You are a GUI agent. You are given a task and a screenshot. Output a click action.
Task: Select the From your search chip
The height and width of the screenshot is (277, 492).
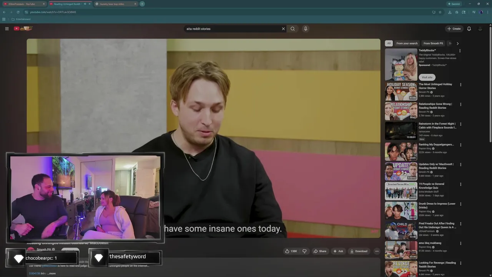[x=407, y=43]
